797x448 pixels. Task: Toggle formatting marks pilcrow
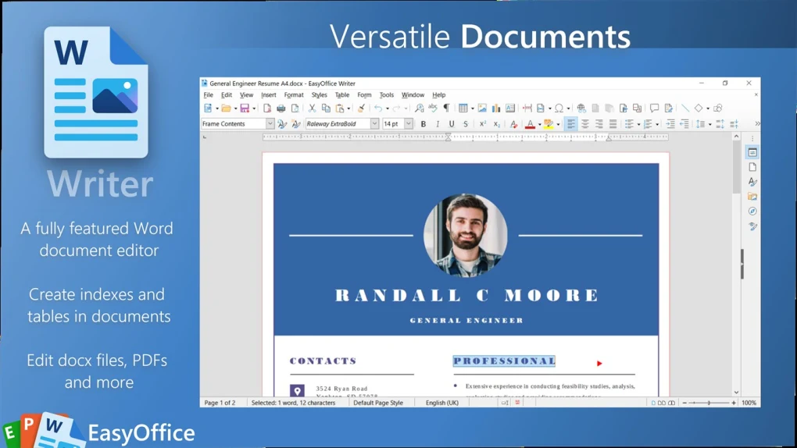446,108
